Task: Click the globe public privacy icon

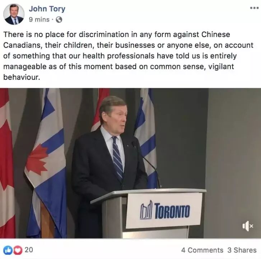Action: [x=59, y=20]
